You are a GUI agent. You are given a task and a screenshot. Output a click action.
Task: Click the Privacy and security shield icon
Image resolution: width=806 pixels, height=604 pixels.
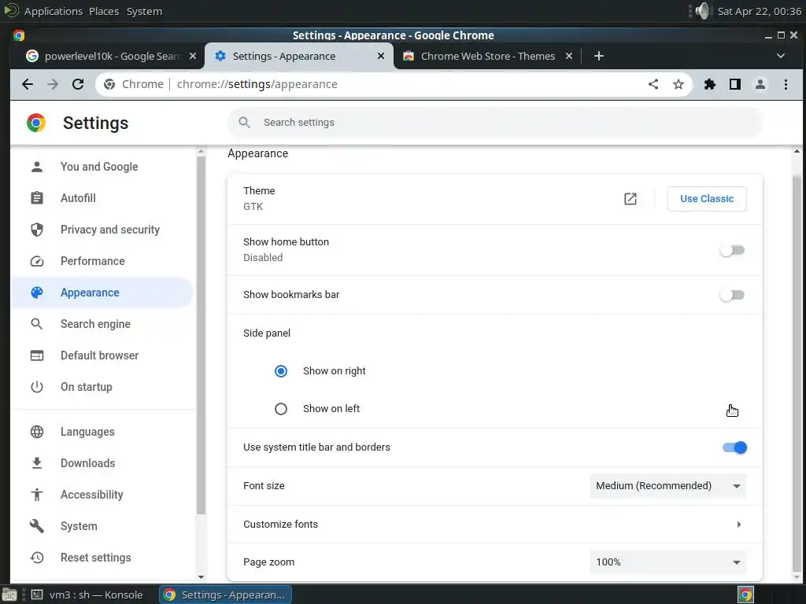pos(37,230)
